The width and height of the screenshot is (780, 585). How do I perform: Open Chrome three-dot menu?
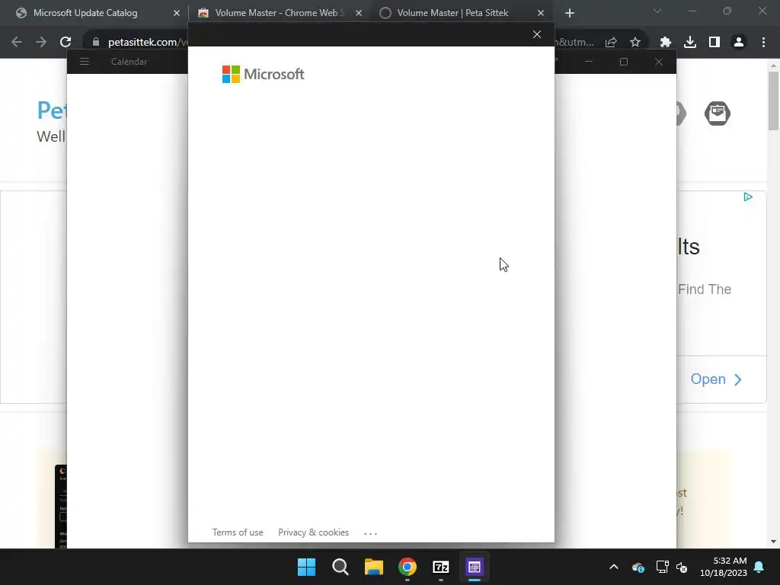pos(763,43)
